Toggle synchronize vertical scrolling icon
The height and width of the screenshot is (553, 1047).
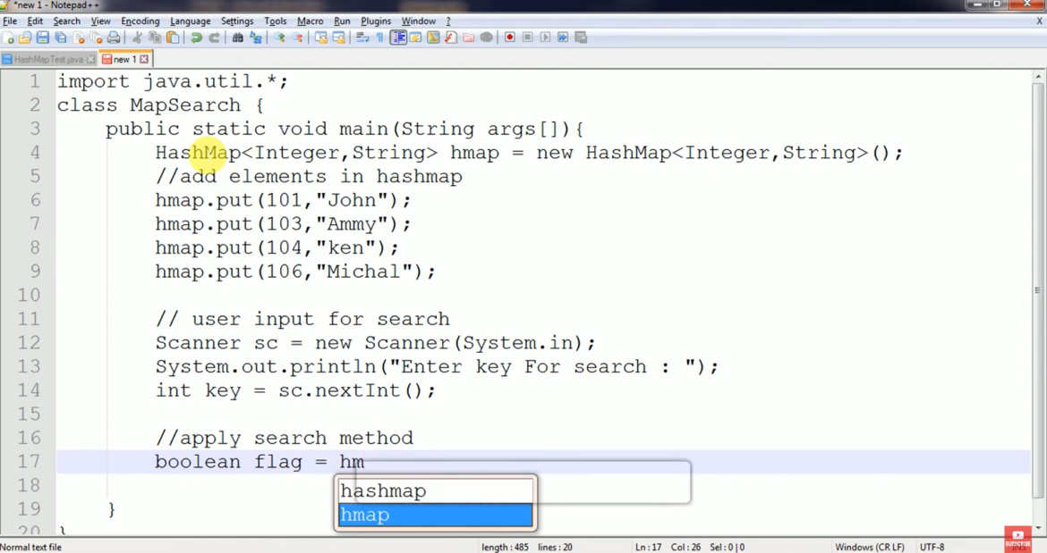[x=321, y=38]
